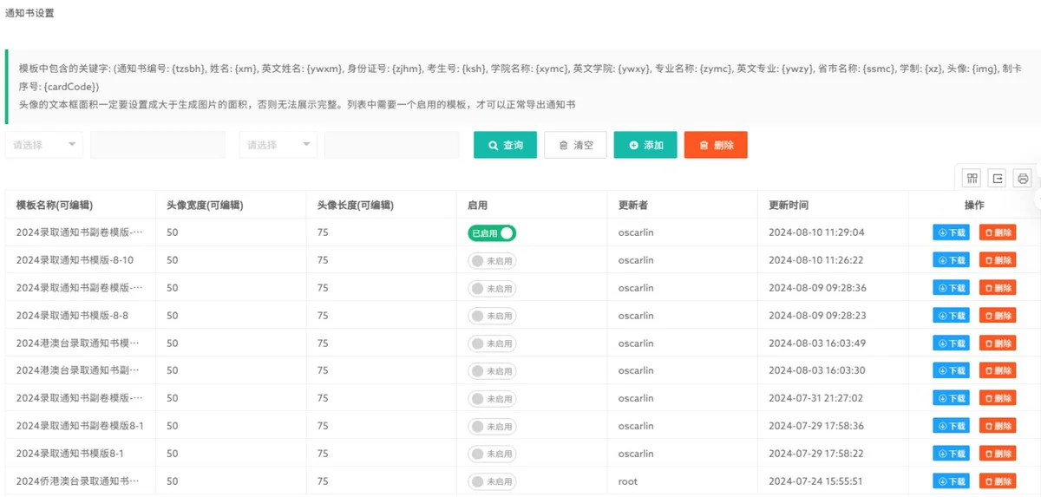The width and height of the screenshot is (1041, 497).
Task: Delete template updated 2024-08-09 09:28:36
Action: pos(998,288)
